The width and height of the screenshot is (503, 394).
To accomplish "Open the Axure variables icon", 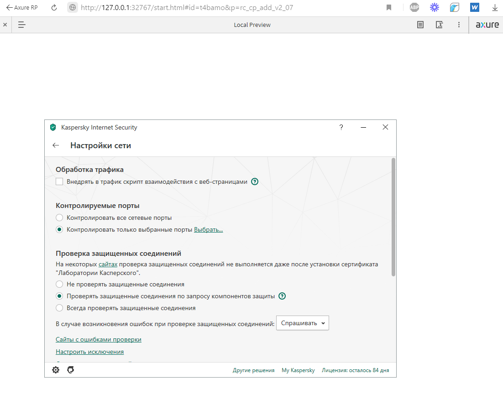I will [x=439, y=25].
